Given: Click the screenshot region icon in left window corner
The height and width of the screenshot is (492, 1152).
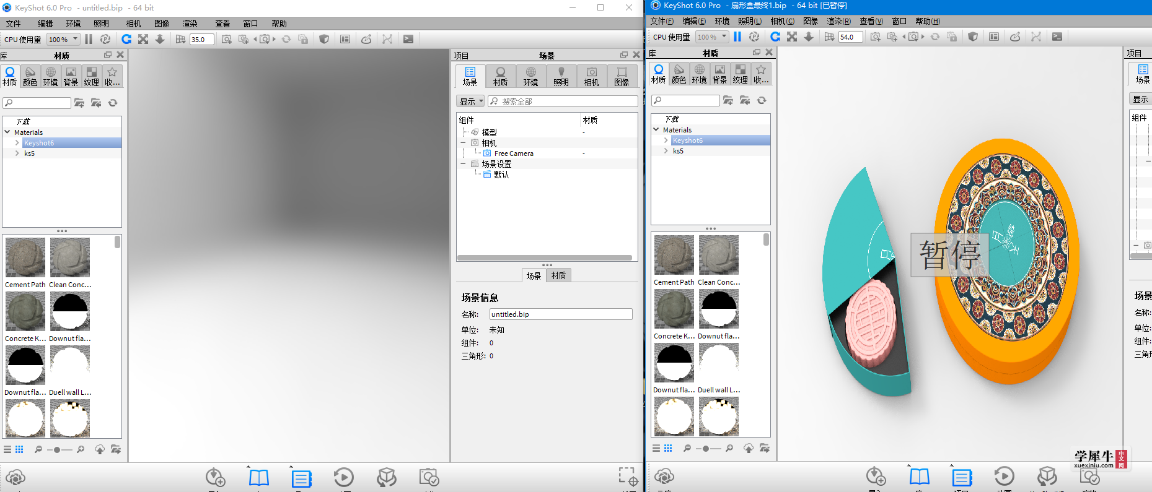Looking at the screenshot, I should (628, 477).
